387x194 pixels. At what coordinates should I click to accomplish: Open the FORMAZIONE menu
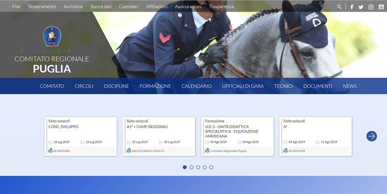click(x=155, y=86)
